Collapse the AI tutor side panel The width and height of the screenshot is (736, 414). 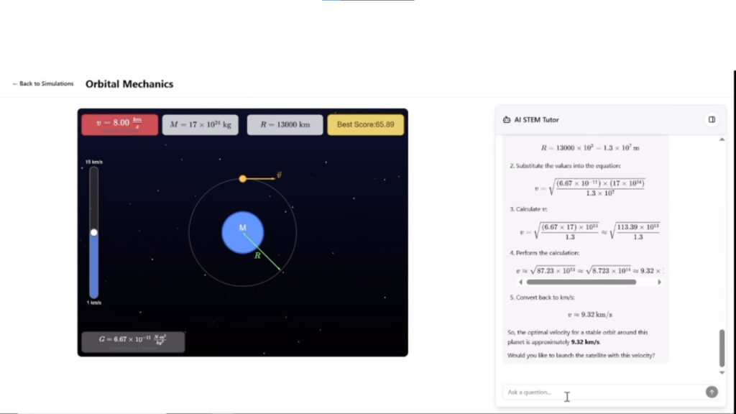(712, 120)
